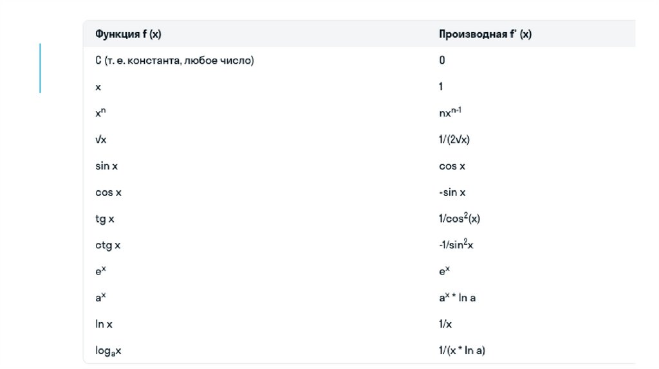Viewport: 659px width, 369px height.
Task: Select the xⁿ function cell
Action: click(100, 113)
